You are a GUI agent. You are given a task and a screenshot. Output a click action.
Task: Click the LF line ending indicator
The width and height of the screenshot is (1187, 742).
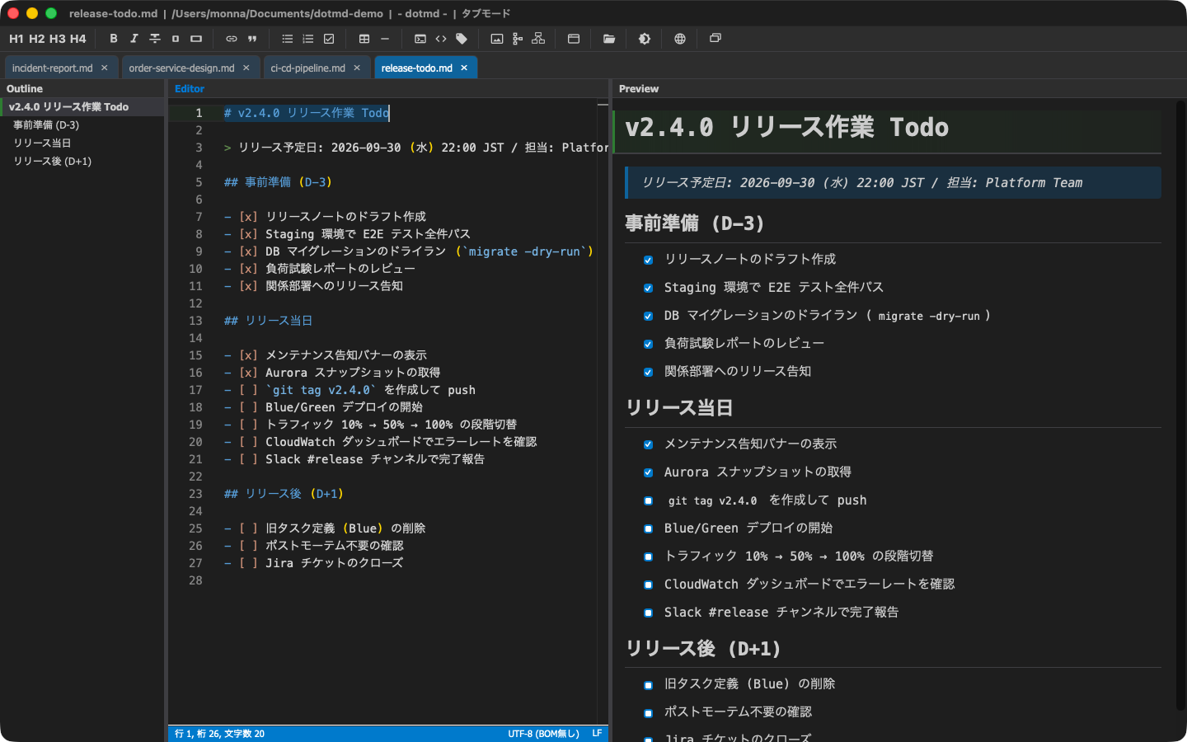click(597, 734)
